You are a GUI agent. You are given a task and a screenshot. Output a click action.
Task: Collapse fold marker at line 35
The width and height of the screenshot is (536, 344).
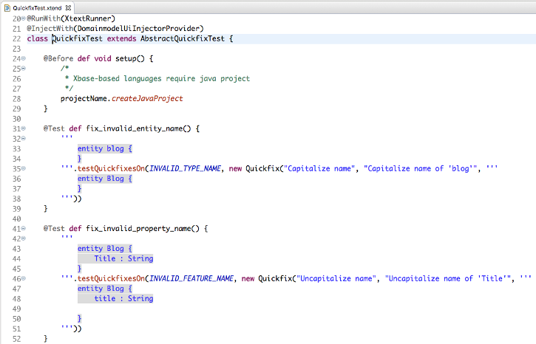coord(24,168)
